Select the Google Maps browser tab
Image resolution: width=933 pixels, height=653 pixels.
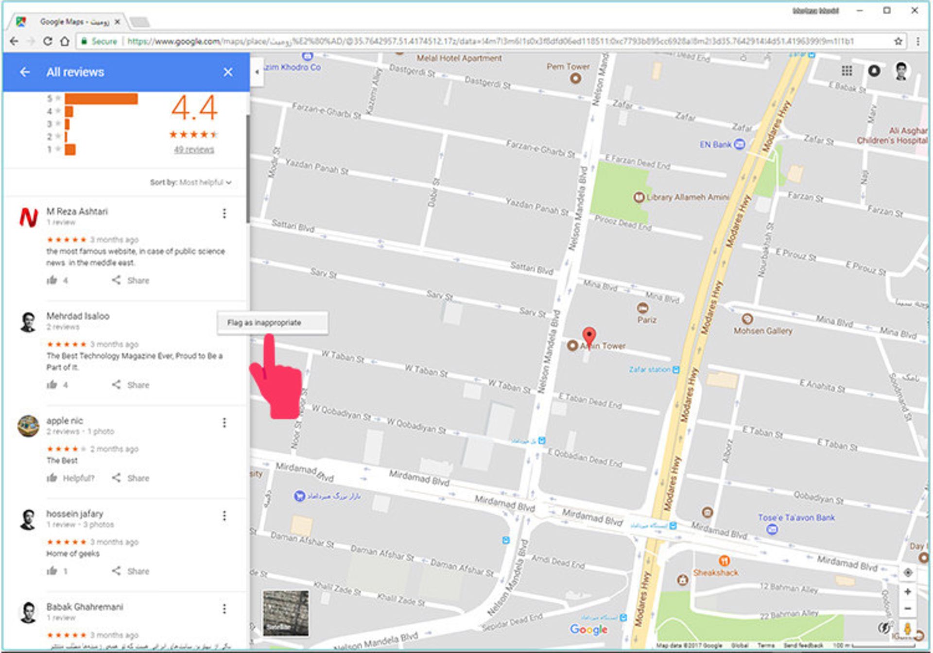click(68, 22)
